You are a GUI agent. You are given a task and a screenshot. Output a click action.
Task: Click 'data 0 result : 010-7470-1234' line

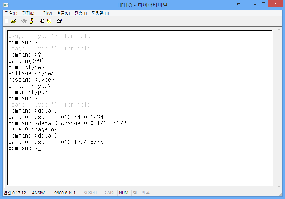point(56,117)
